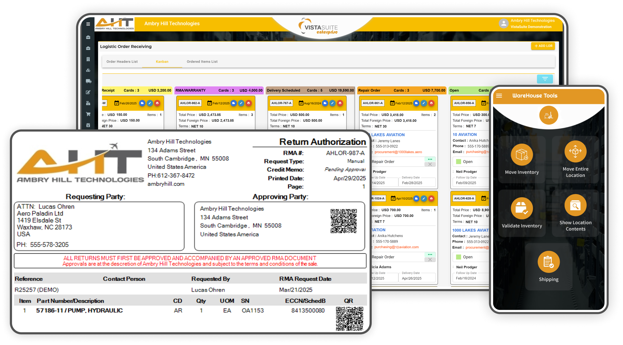Click the ADD LOR button

coord(543,46)
